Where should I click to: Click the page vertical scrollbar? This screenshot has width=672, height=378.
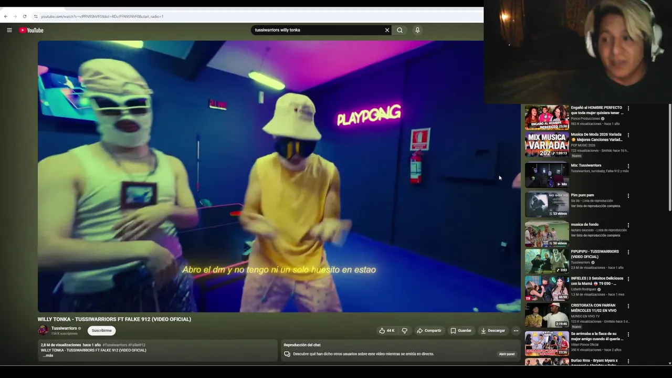[x=669, y=157]
